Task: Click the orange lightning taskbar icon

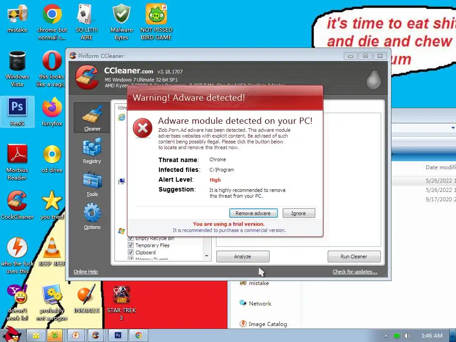Action: 76,336
